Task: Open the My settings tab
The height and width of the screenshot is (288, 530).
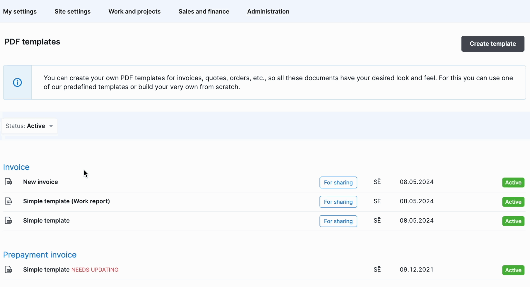Action: pos(20,12)
